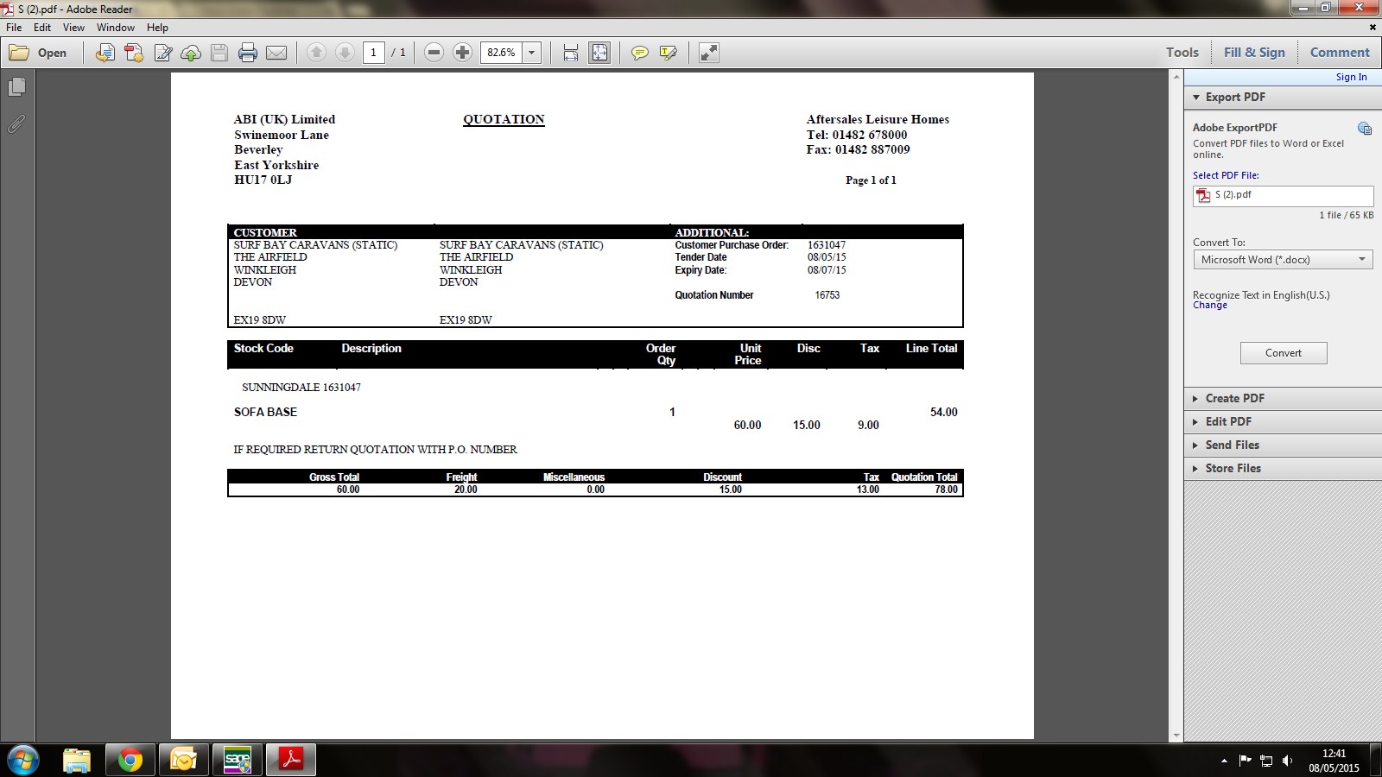Open the Help menu
Viewport: 1382px width, 777px height.
pos(157,28)
